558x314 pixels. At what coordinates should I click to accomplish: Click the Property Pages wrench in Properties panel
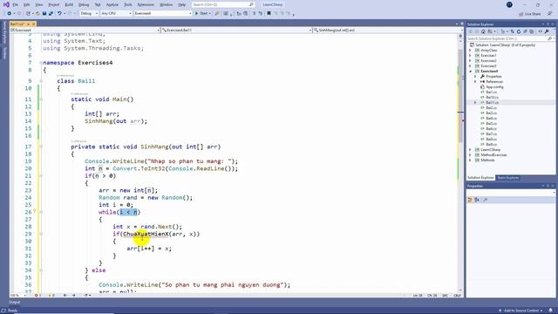tap(485, 200)
